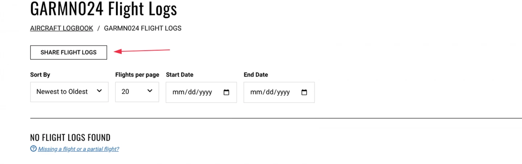Click the NO FLIGHT LOGS FOUND heading

[x=70, y=138]
